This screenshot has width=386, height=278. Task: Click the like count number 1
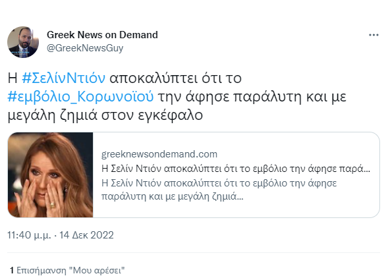pyautogui.click(x=12, y=270)
